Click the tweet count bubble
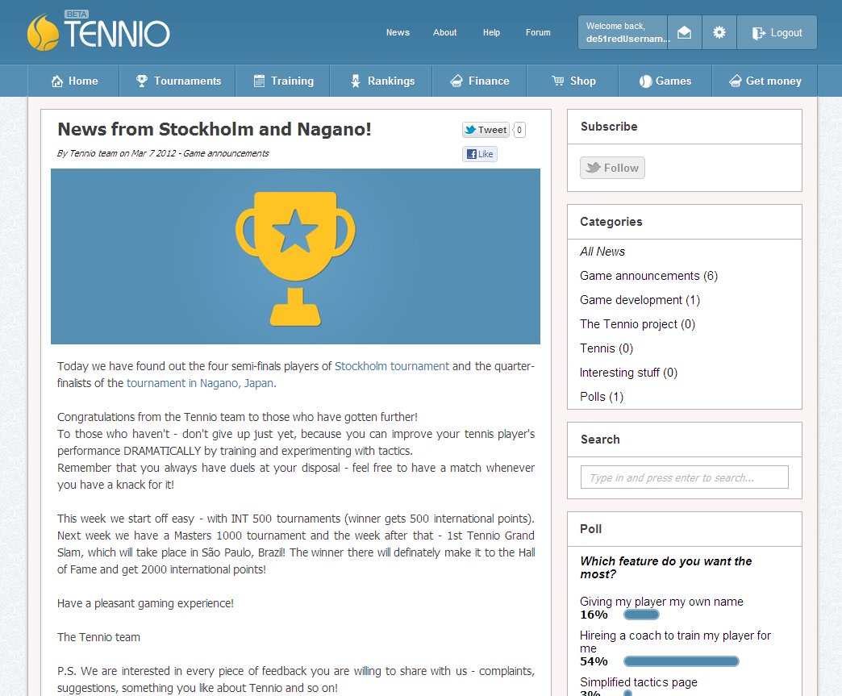 tap(519, 130)
